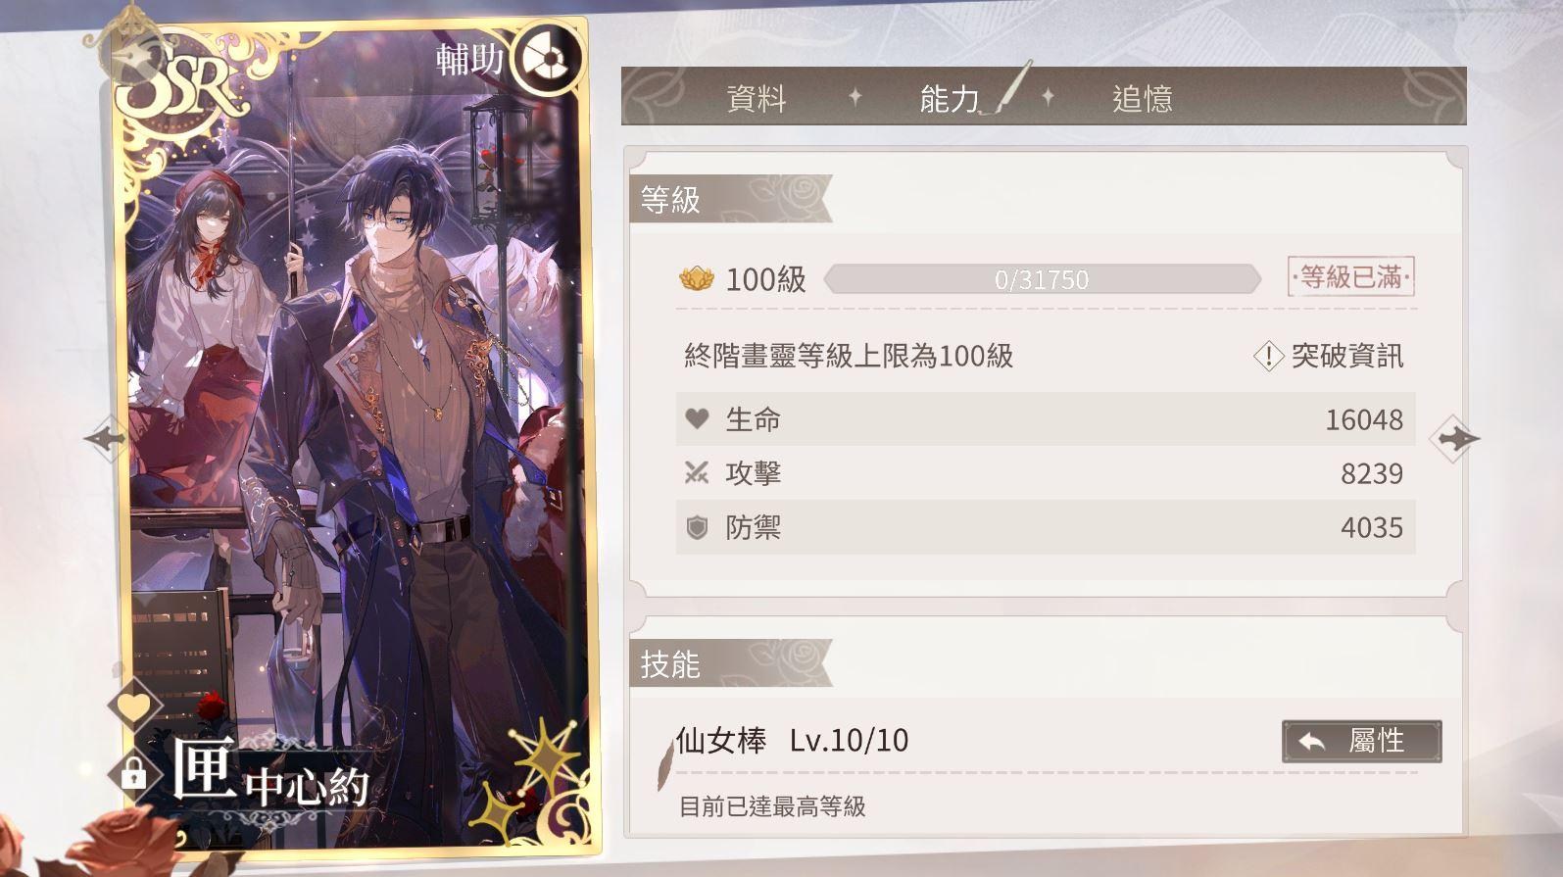The height and width of the screenshot is (877, 1563).
Task: Click the experience progress bar 0/31750
Action: click(x=1042, y=279)
